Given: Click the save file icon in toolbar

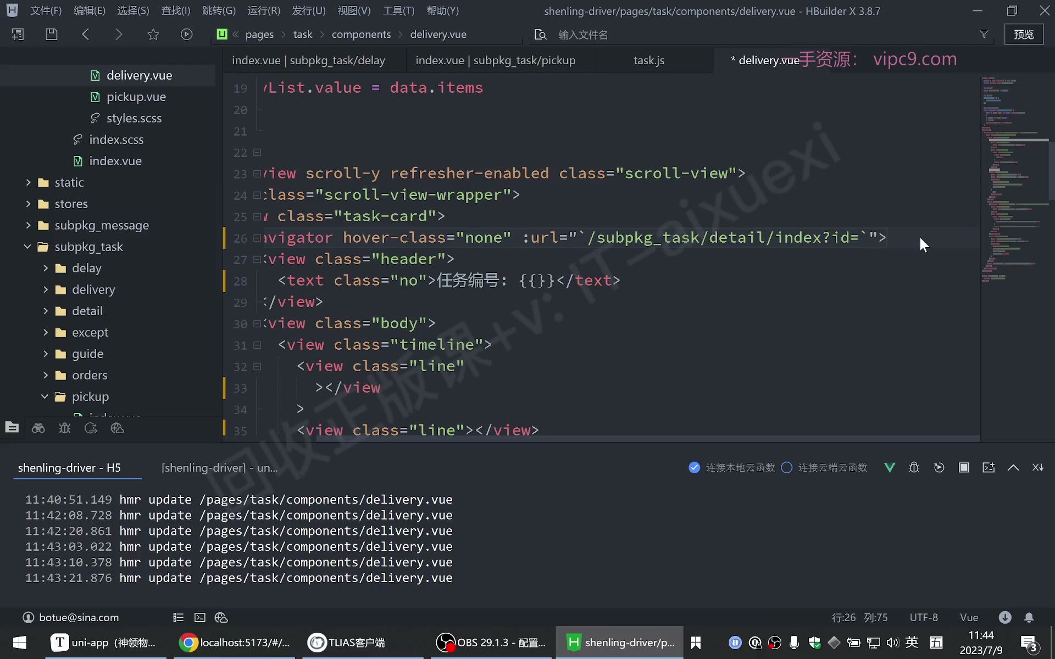Looking at the screenshot, I should point(51,34).
